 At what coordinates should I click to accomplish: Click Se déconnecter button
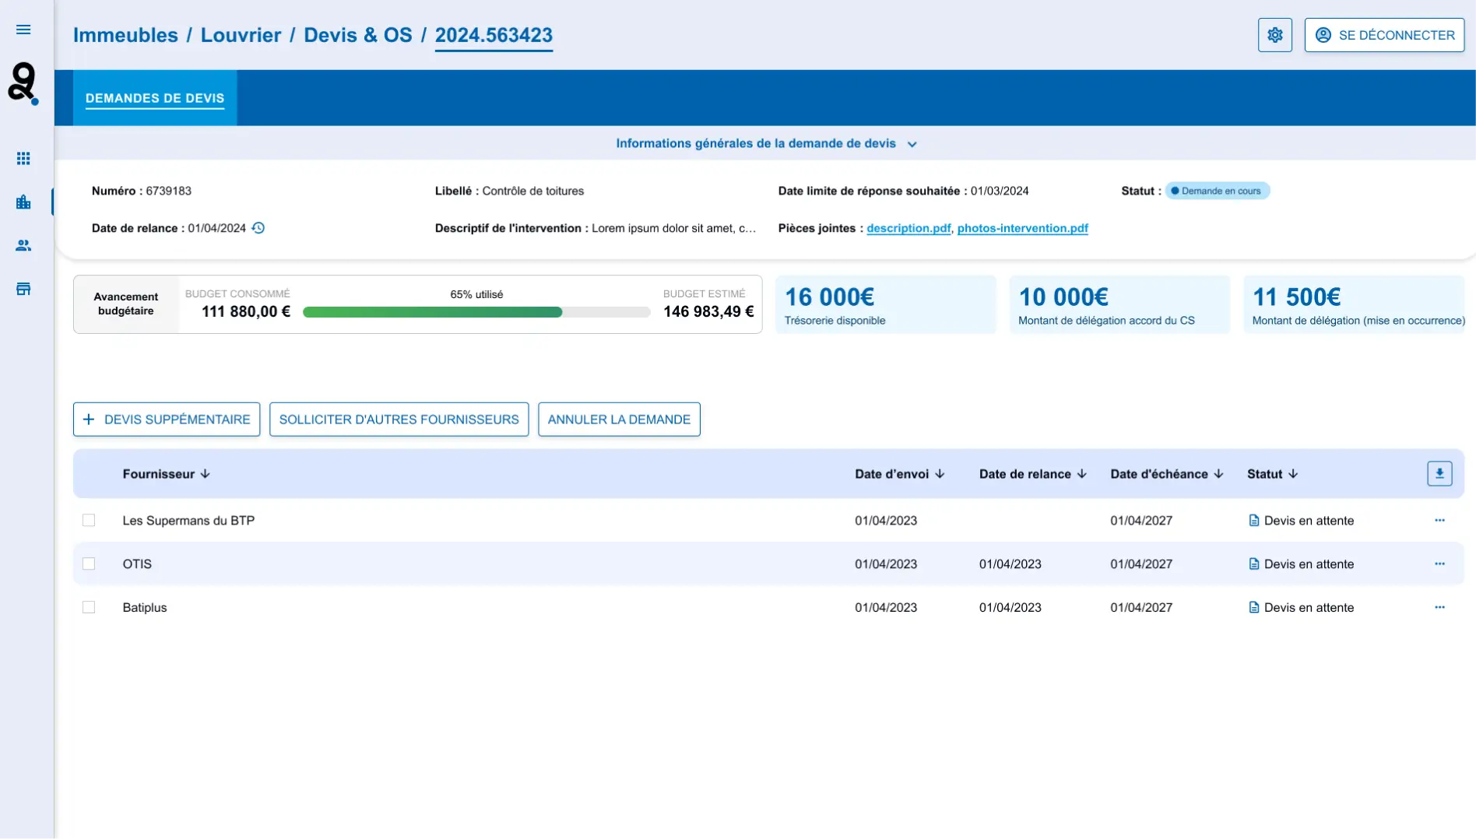point(1385,35)
